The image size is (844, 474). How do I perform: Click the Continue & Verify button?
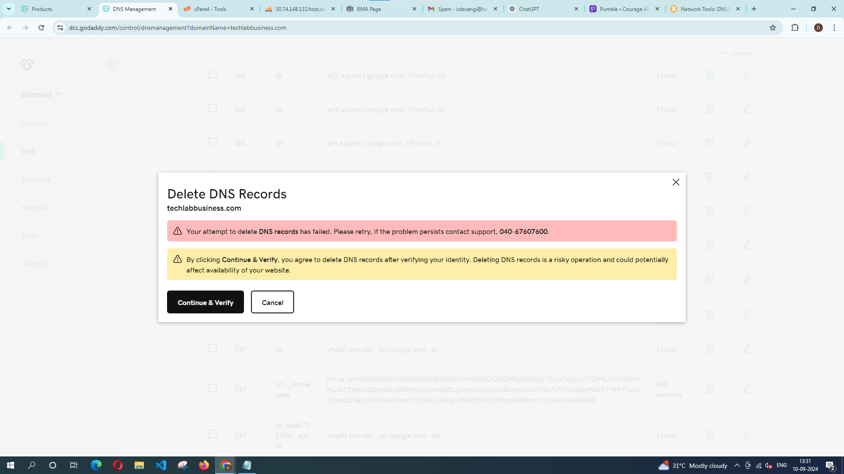205,302
